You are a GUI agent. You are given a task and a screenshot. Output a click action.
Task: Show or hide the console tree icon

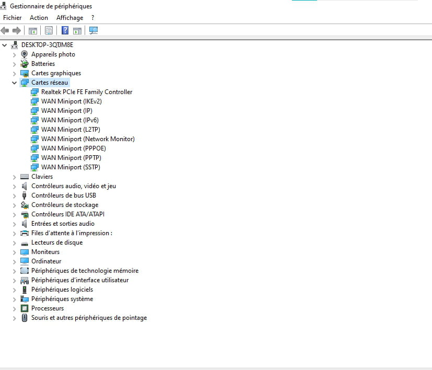click(x=33, y=31)
